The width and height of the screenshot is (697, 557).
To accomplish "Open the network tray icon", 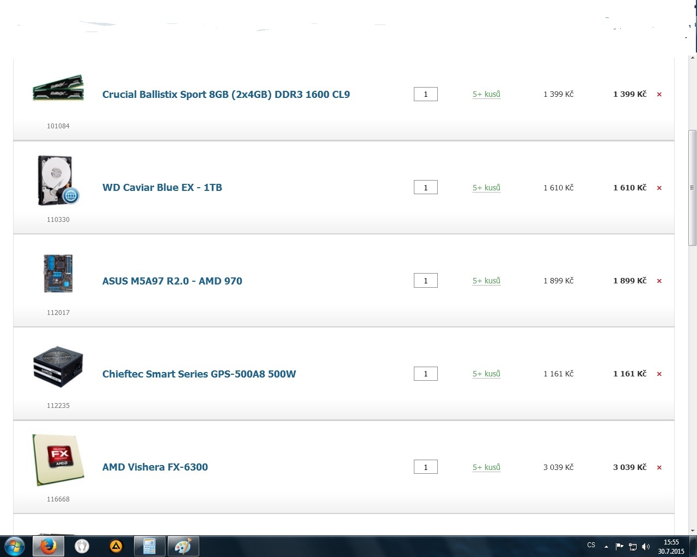I will [x=633, y=546].
